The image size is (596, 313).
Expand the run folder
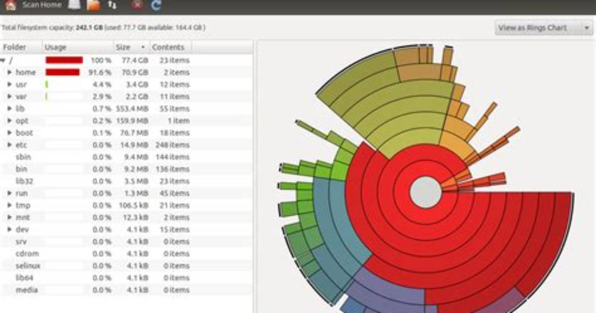coord(9,193)
